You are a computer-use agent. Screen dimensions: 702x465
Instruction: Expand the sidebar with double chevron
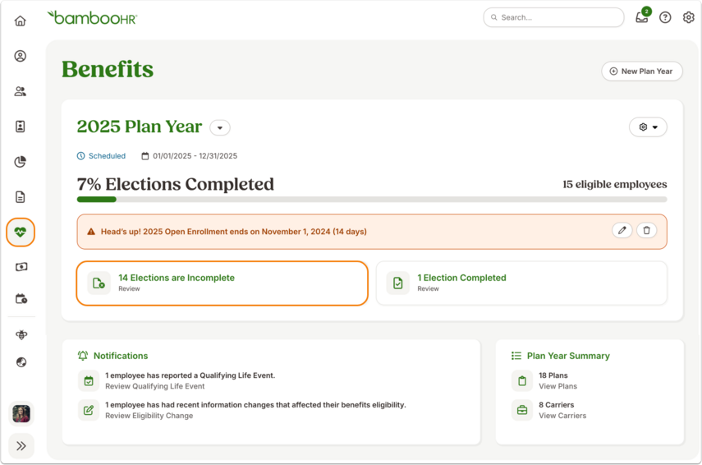pyautogui.click(x=21, y=446)
